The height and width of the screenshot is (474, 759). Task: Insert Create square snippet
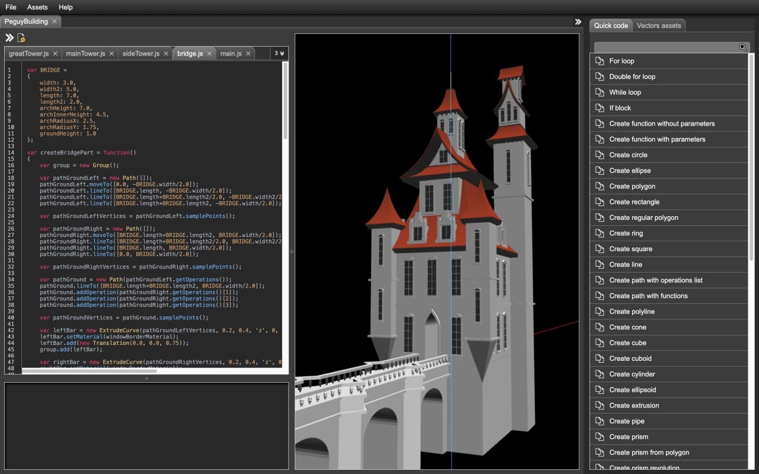click(669, 249)
